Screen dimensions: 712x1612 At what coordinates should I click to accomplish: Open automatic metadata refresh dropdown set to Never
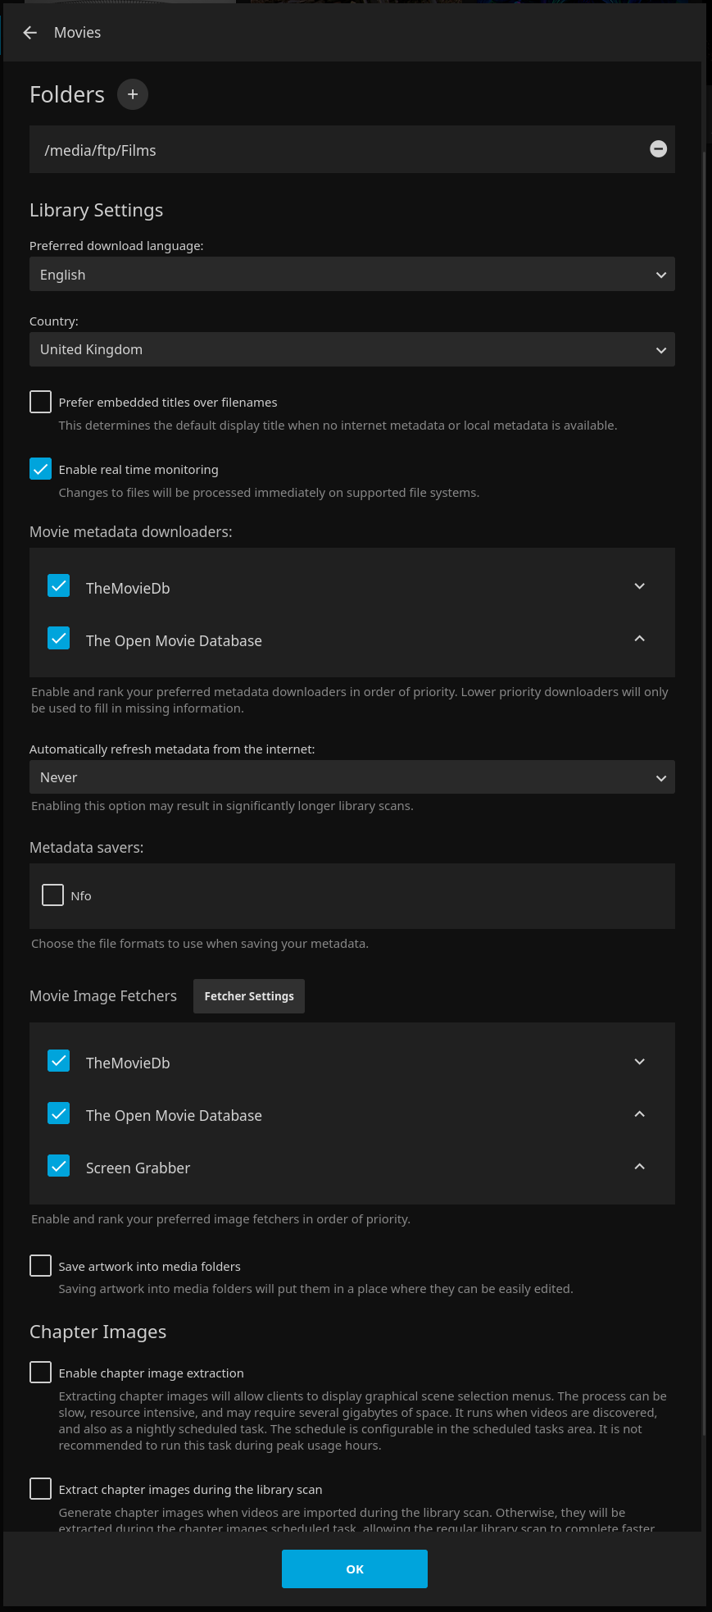point(352,777)
